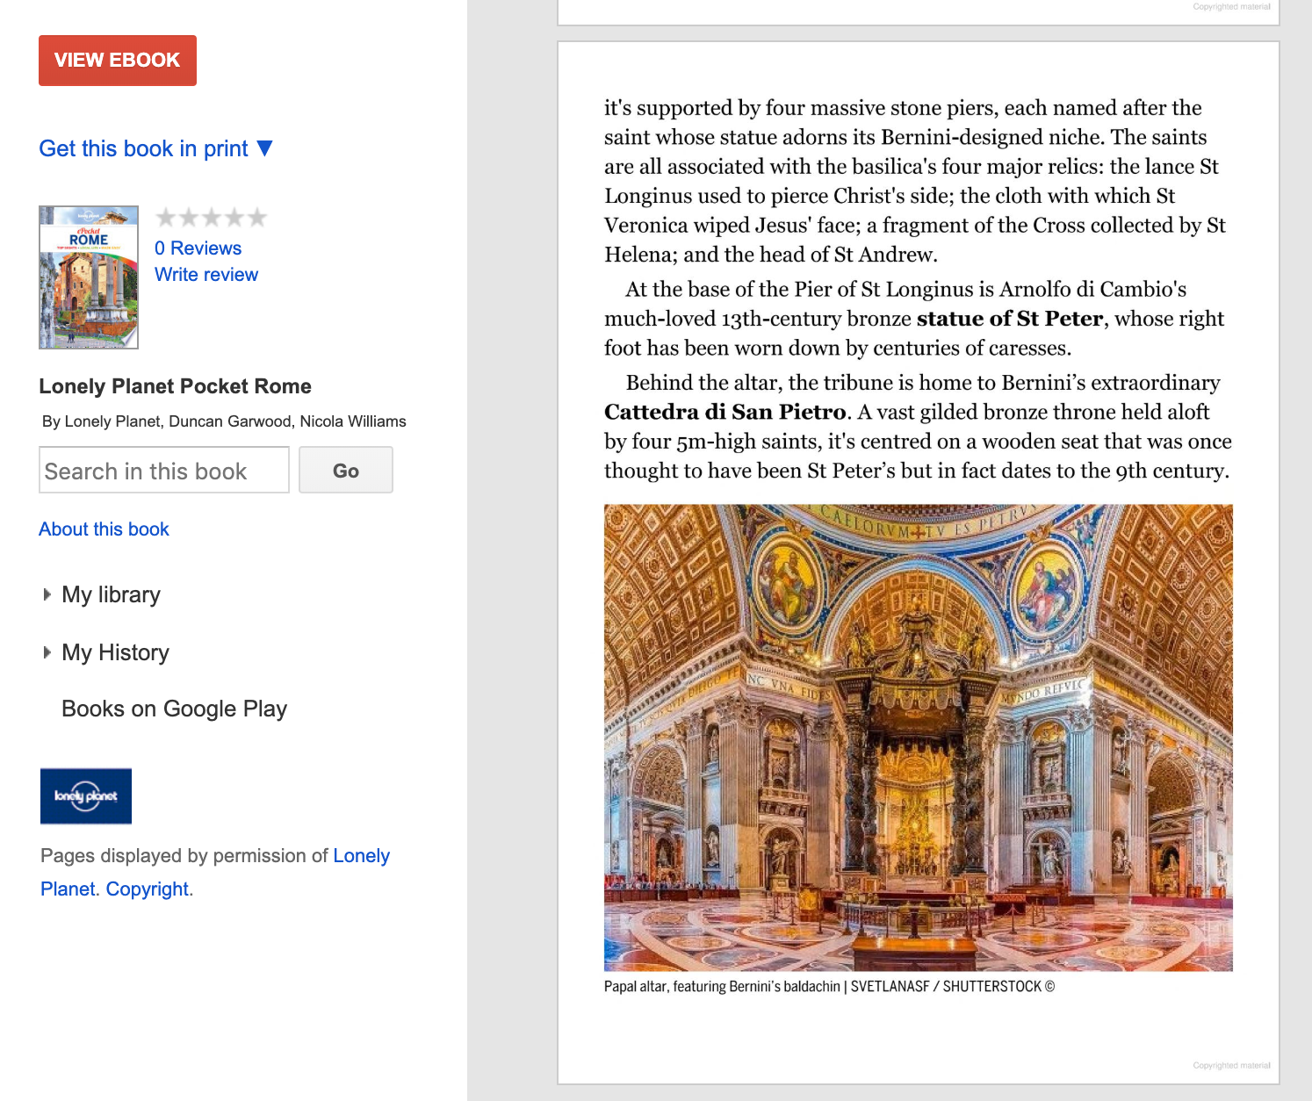Image resolution: width=1312 pixels, height=1101 pixels.
Task: Select the middle rating star
Action: (212, 217)
